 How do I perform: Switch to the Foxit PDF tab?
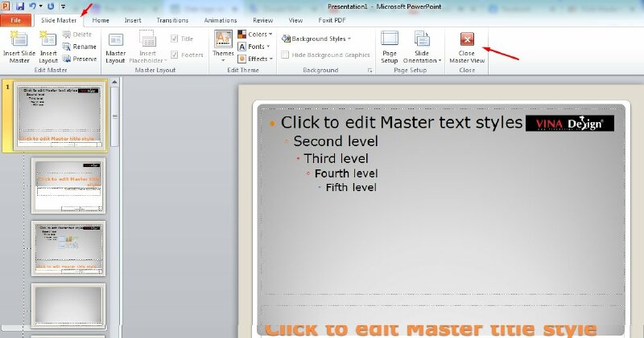pos(332,20)
